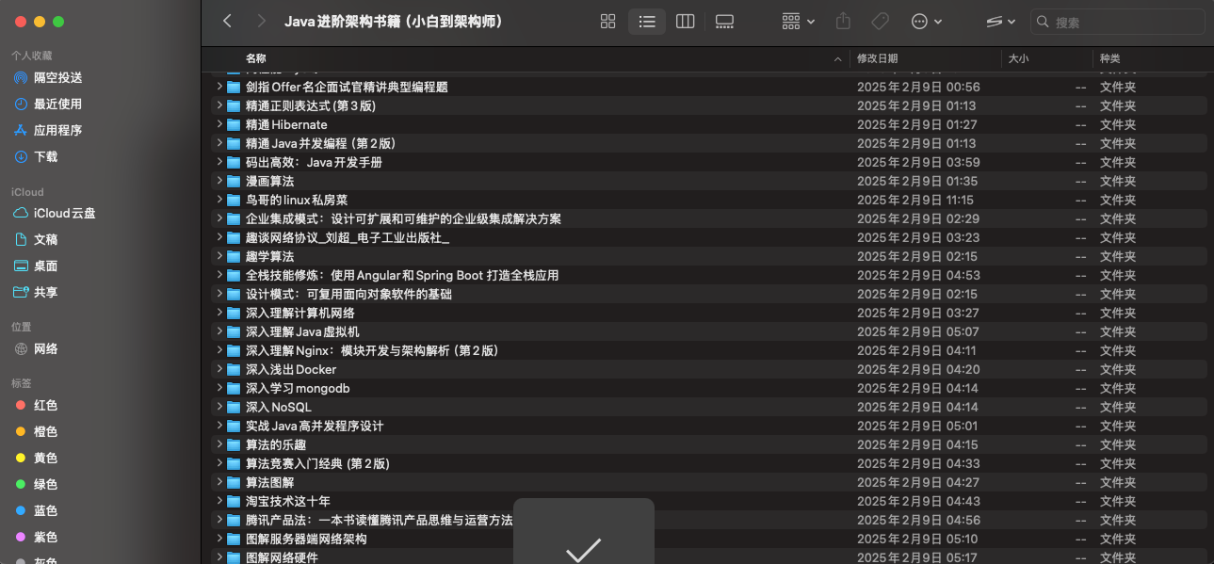Viewport: 1214px width, 564px height.
Task: Select the list view button
Action: point(647,22)
